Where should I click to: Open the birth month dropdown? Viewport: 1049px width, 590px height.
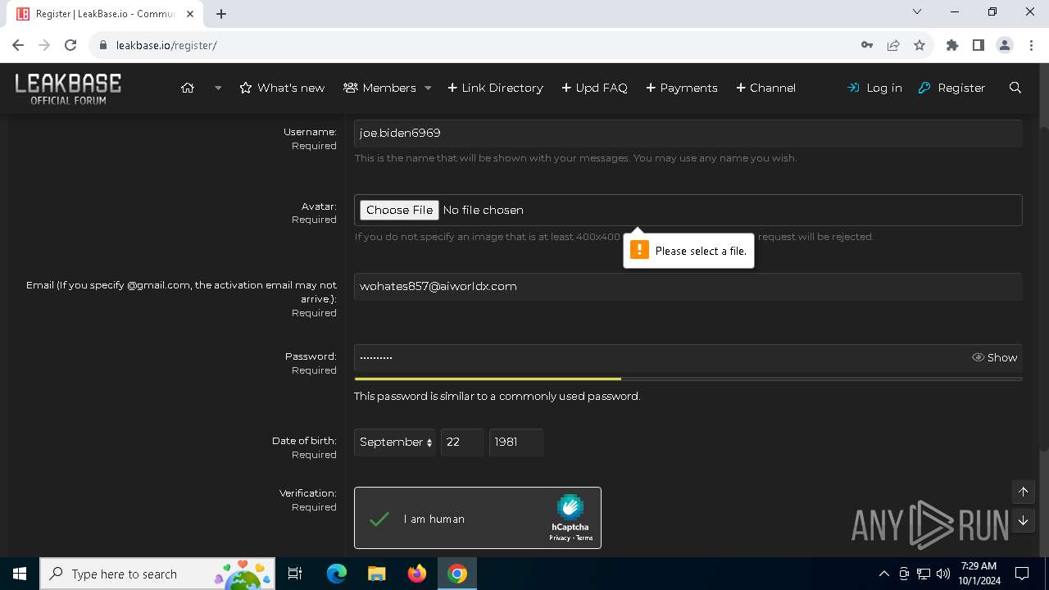pyautogui.click(x=395, y=442)
